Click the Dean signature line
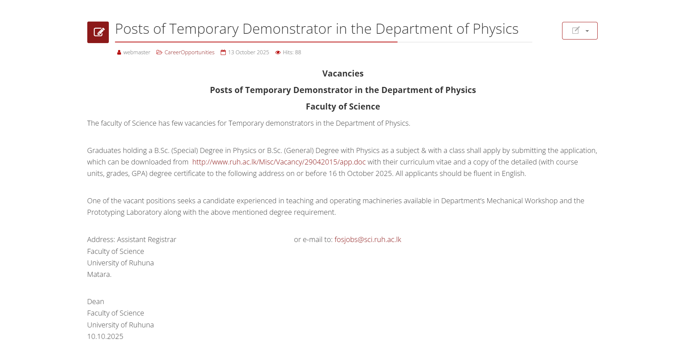The height and width of the screenshot is (344, 686). [96, 302]
